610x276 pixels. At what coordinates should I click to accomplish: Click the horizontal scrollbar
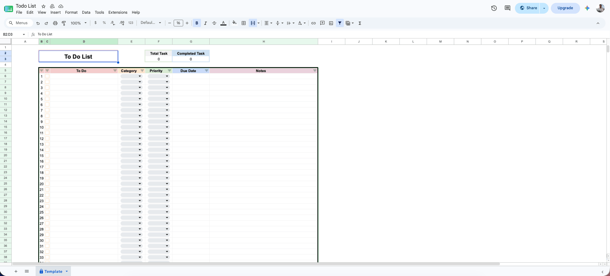point(256,264)
